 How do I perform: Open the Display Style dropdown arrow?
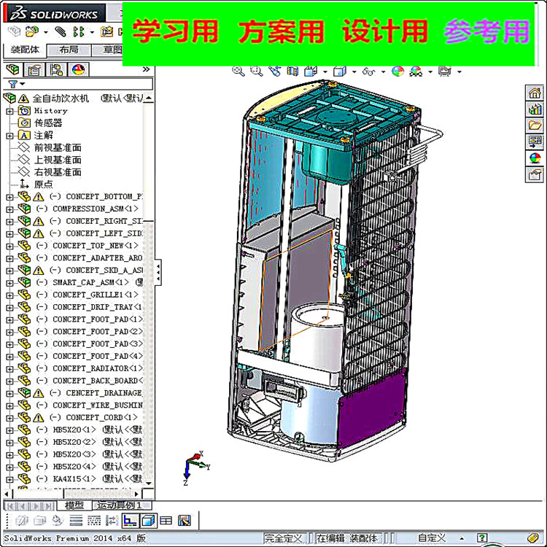[354, 72]
